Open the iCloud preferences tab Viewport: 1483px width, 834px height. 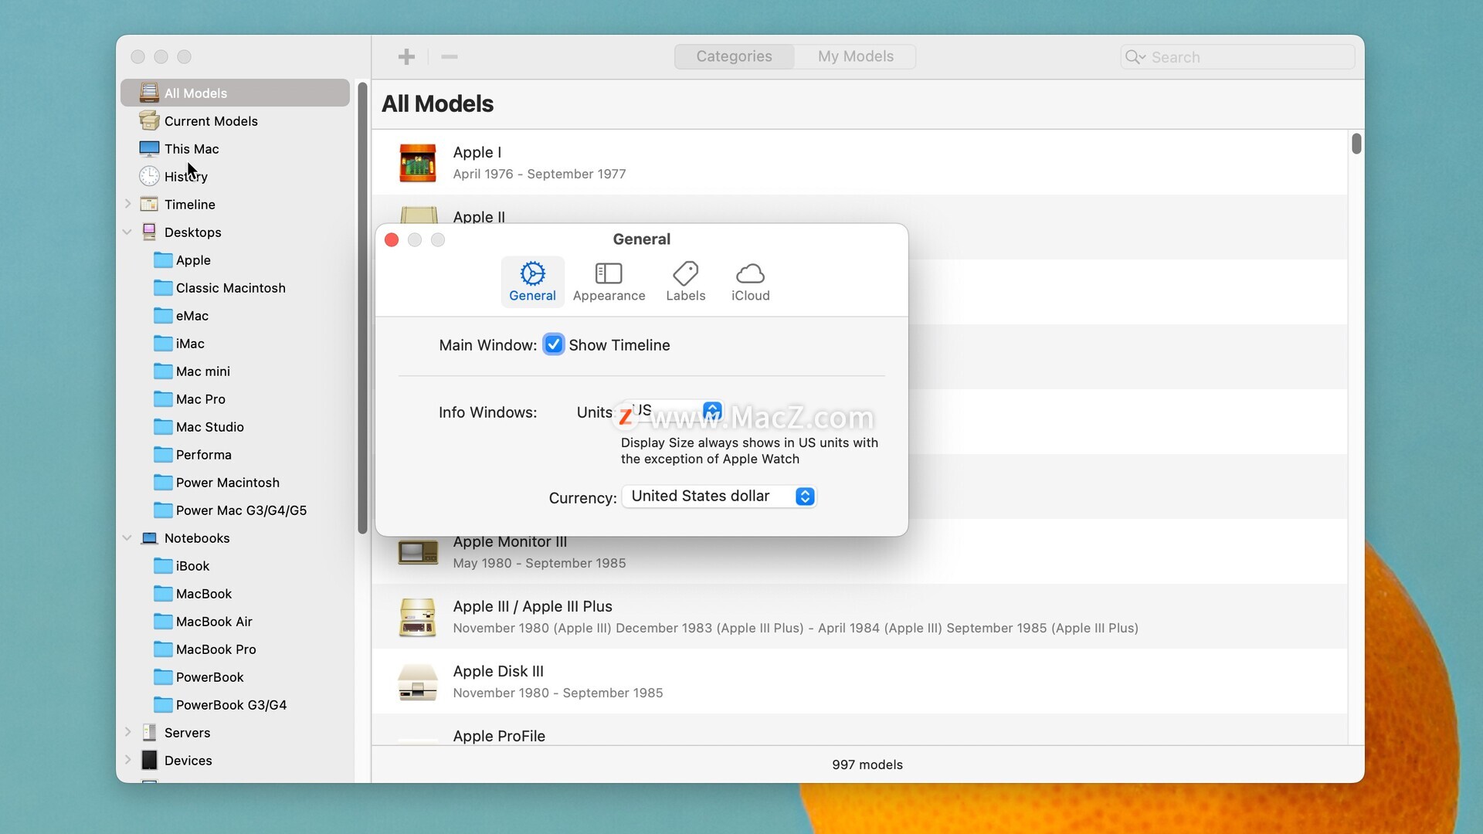[751, 282]
